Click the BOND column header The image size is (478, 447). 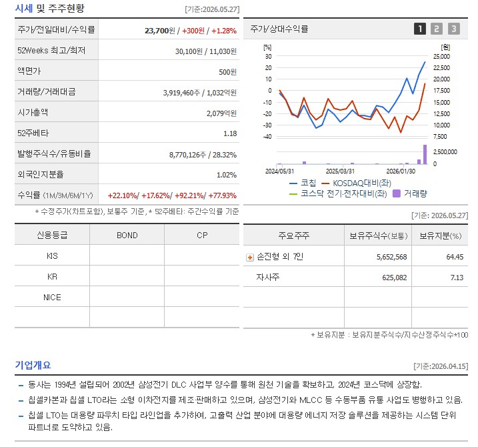(127, 236)
